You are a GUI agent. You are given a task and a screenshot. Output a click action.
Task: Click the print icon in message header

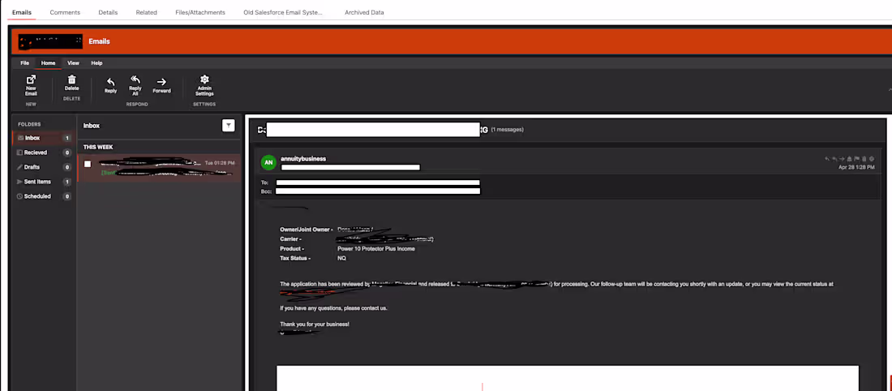pos(849,159)
